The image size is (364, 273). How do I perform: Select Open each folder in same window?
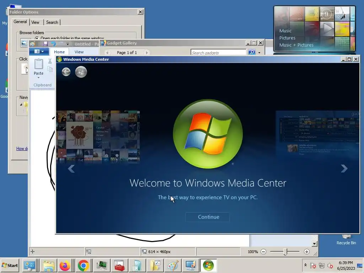(x=37, y=38)
